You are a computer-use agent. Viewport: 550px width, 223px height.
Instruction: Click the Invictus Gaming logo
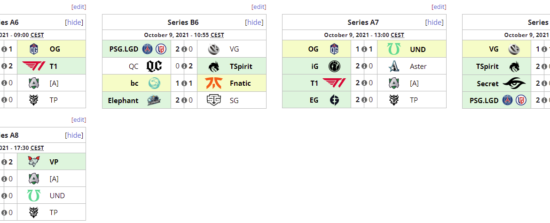click(x=334, y=66)
